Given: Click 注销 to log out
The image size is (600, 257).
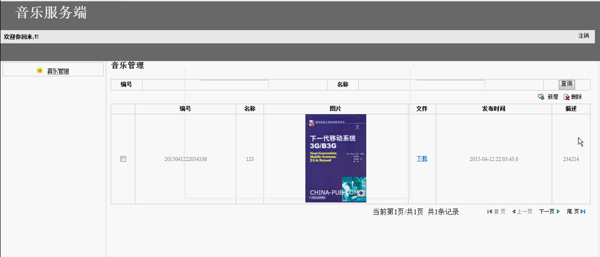Looking at the screenshot, I should pyautogui.click(x=583, y=36).
